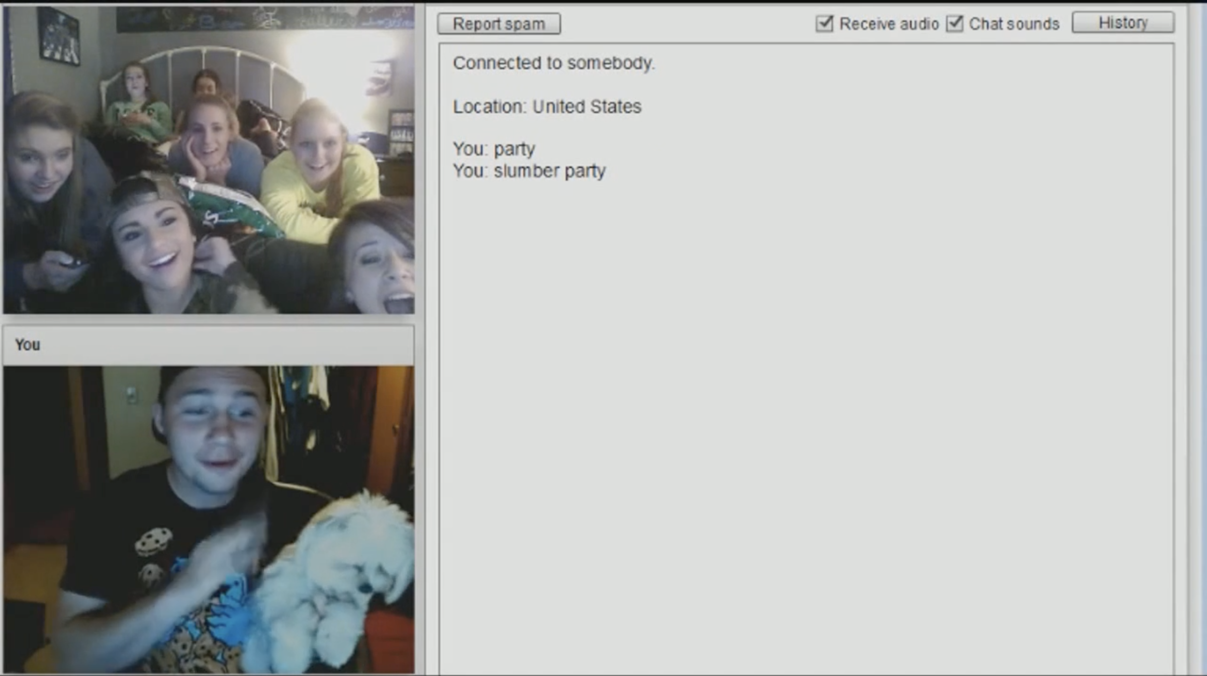Disable the Receive audio checkbox
1207x676 pixels.
coord(824,23)
